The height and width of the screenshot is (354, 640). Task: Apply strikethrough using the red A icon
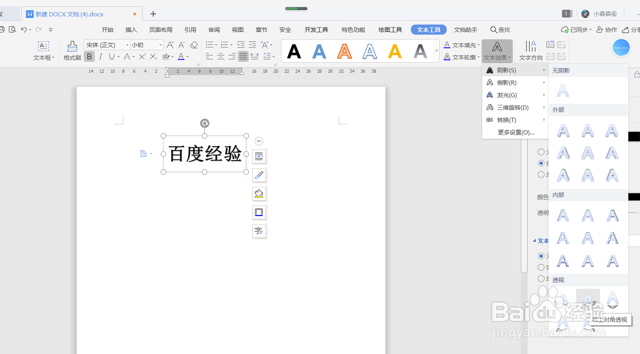coord(127,56)
